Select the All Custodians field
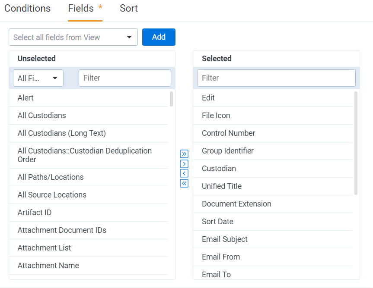This screenshot has height=288, width=373. coord(88,116)
